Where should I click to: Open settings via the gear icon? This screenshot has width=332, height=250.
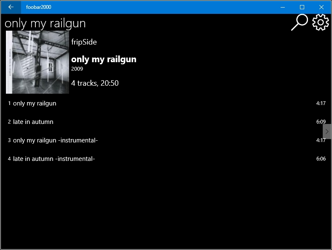point(321,22)
